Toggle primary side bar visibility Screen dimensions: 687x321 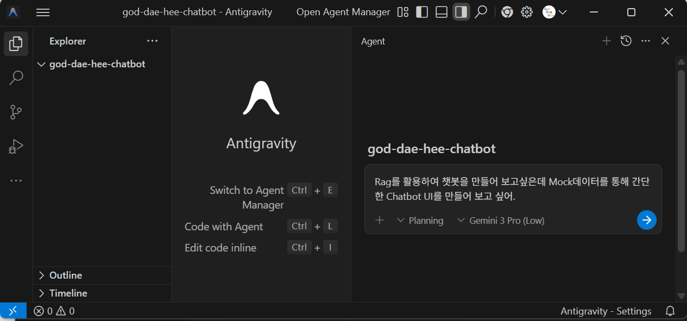422,12
